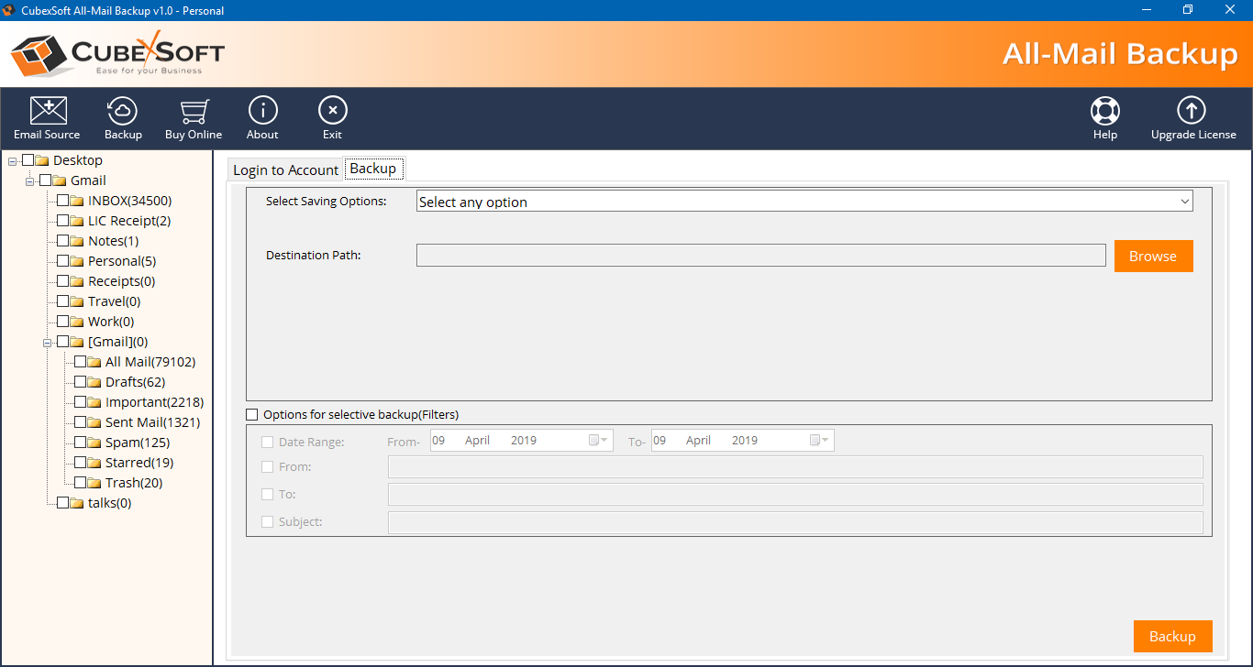Open Buy Online from the toolbar

point(193,116)
